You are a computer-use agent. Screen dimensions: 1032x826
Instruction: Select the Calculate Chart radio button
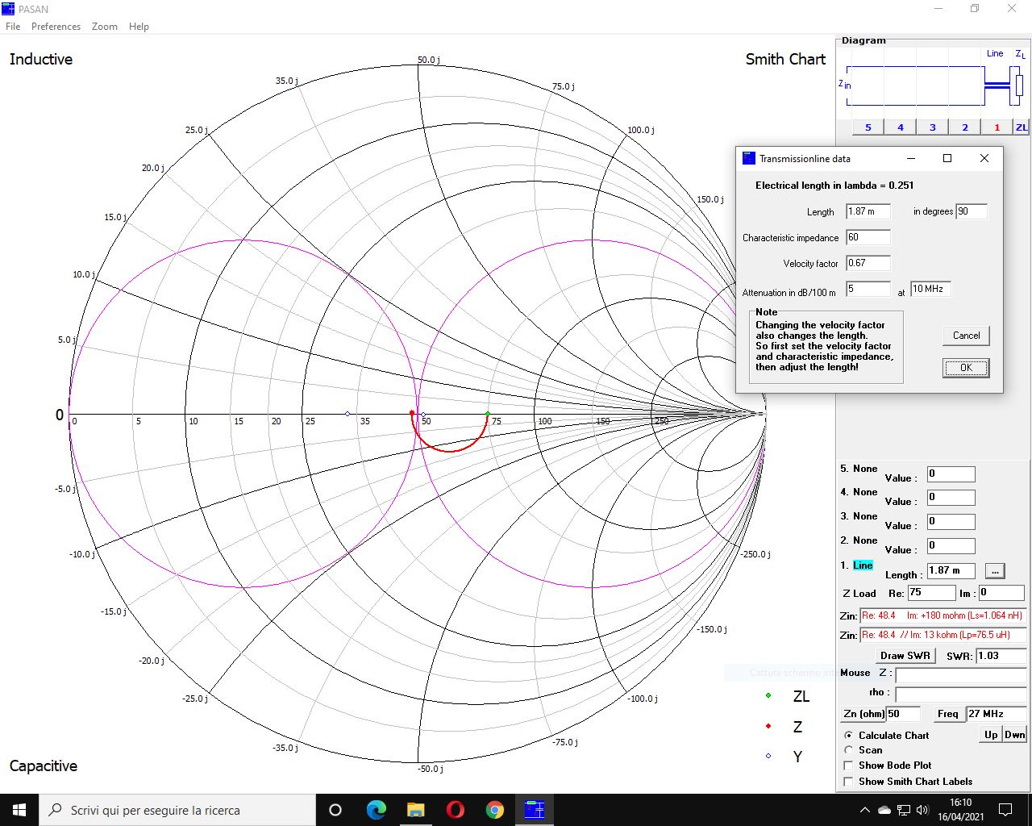pyautogui.click(x=848, y=736)
